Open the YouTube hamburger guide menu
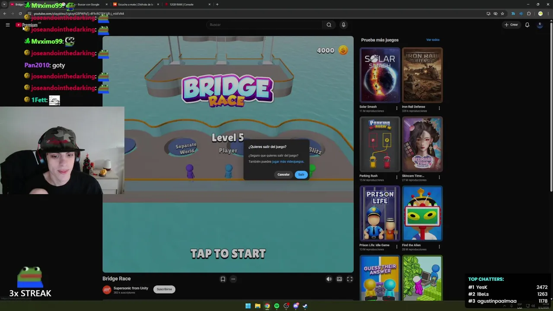This screenshot has width=553, height=311. coord(7,25)
